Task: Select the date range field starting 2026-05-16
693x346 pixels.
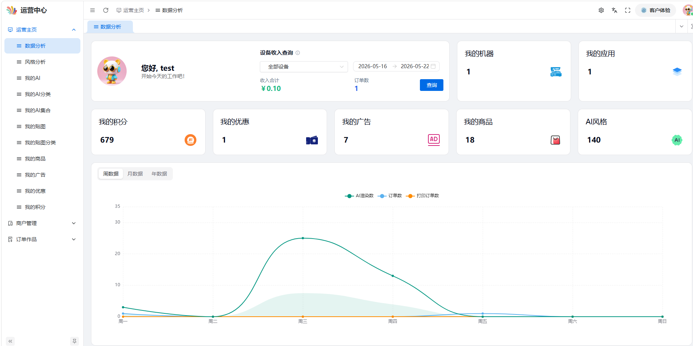Action: point(396,66)
